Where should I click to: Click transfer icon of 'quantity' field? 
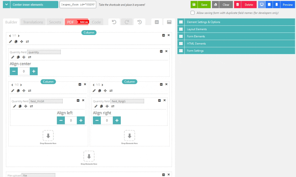(x=30, y=57)
